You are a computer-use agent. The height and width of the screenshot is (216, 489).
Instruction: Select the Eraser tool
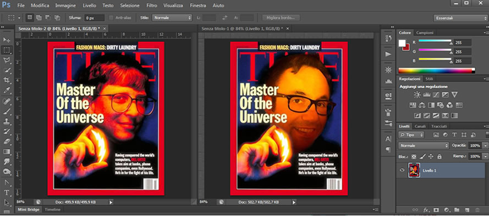7,141
